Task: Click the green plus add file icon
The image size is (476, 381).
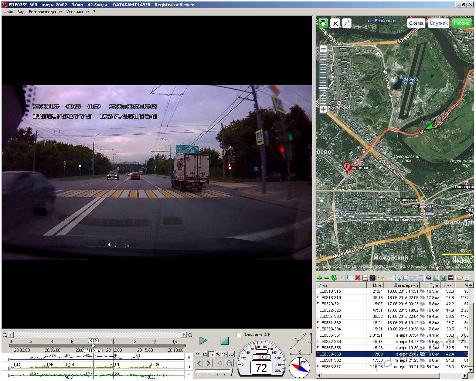Action: point(320,278)
